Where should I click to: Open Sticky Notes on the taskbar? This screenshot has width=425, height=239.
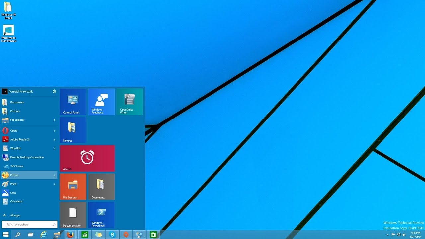(99, 235)
